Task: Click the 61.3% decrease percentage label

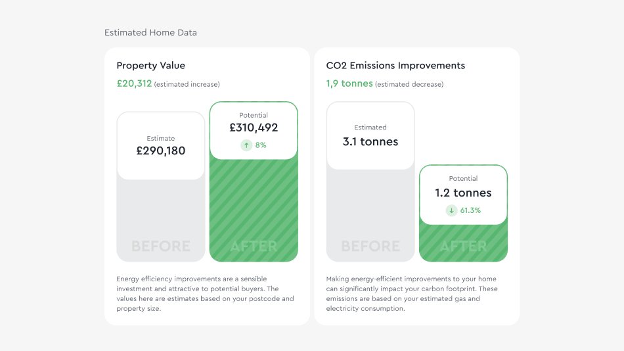Action: click(470, 210)
